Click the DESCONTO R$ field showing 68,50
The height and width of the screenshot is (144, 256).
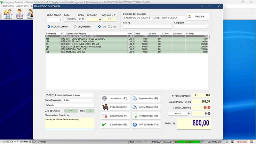201,108
